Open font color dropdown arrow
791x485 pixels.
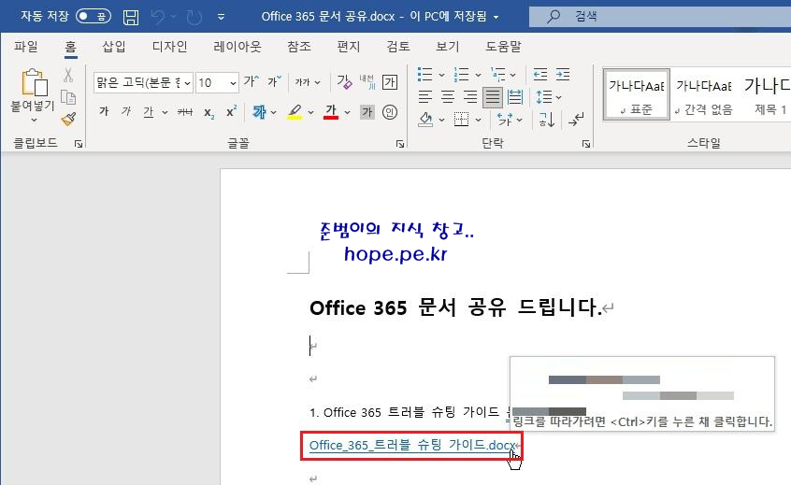tap(347, 112)
